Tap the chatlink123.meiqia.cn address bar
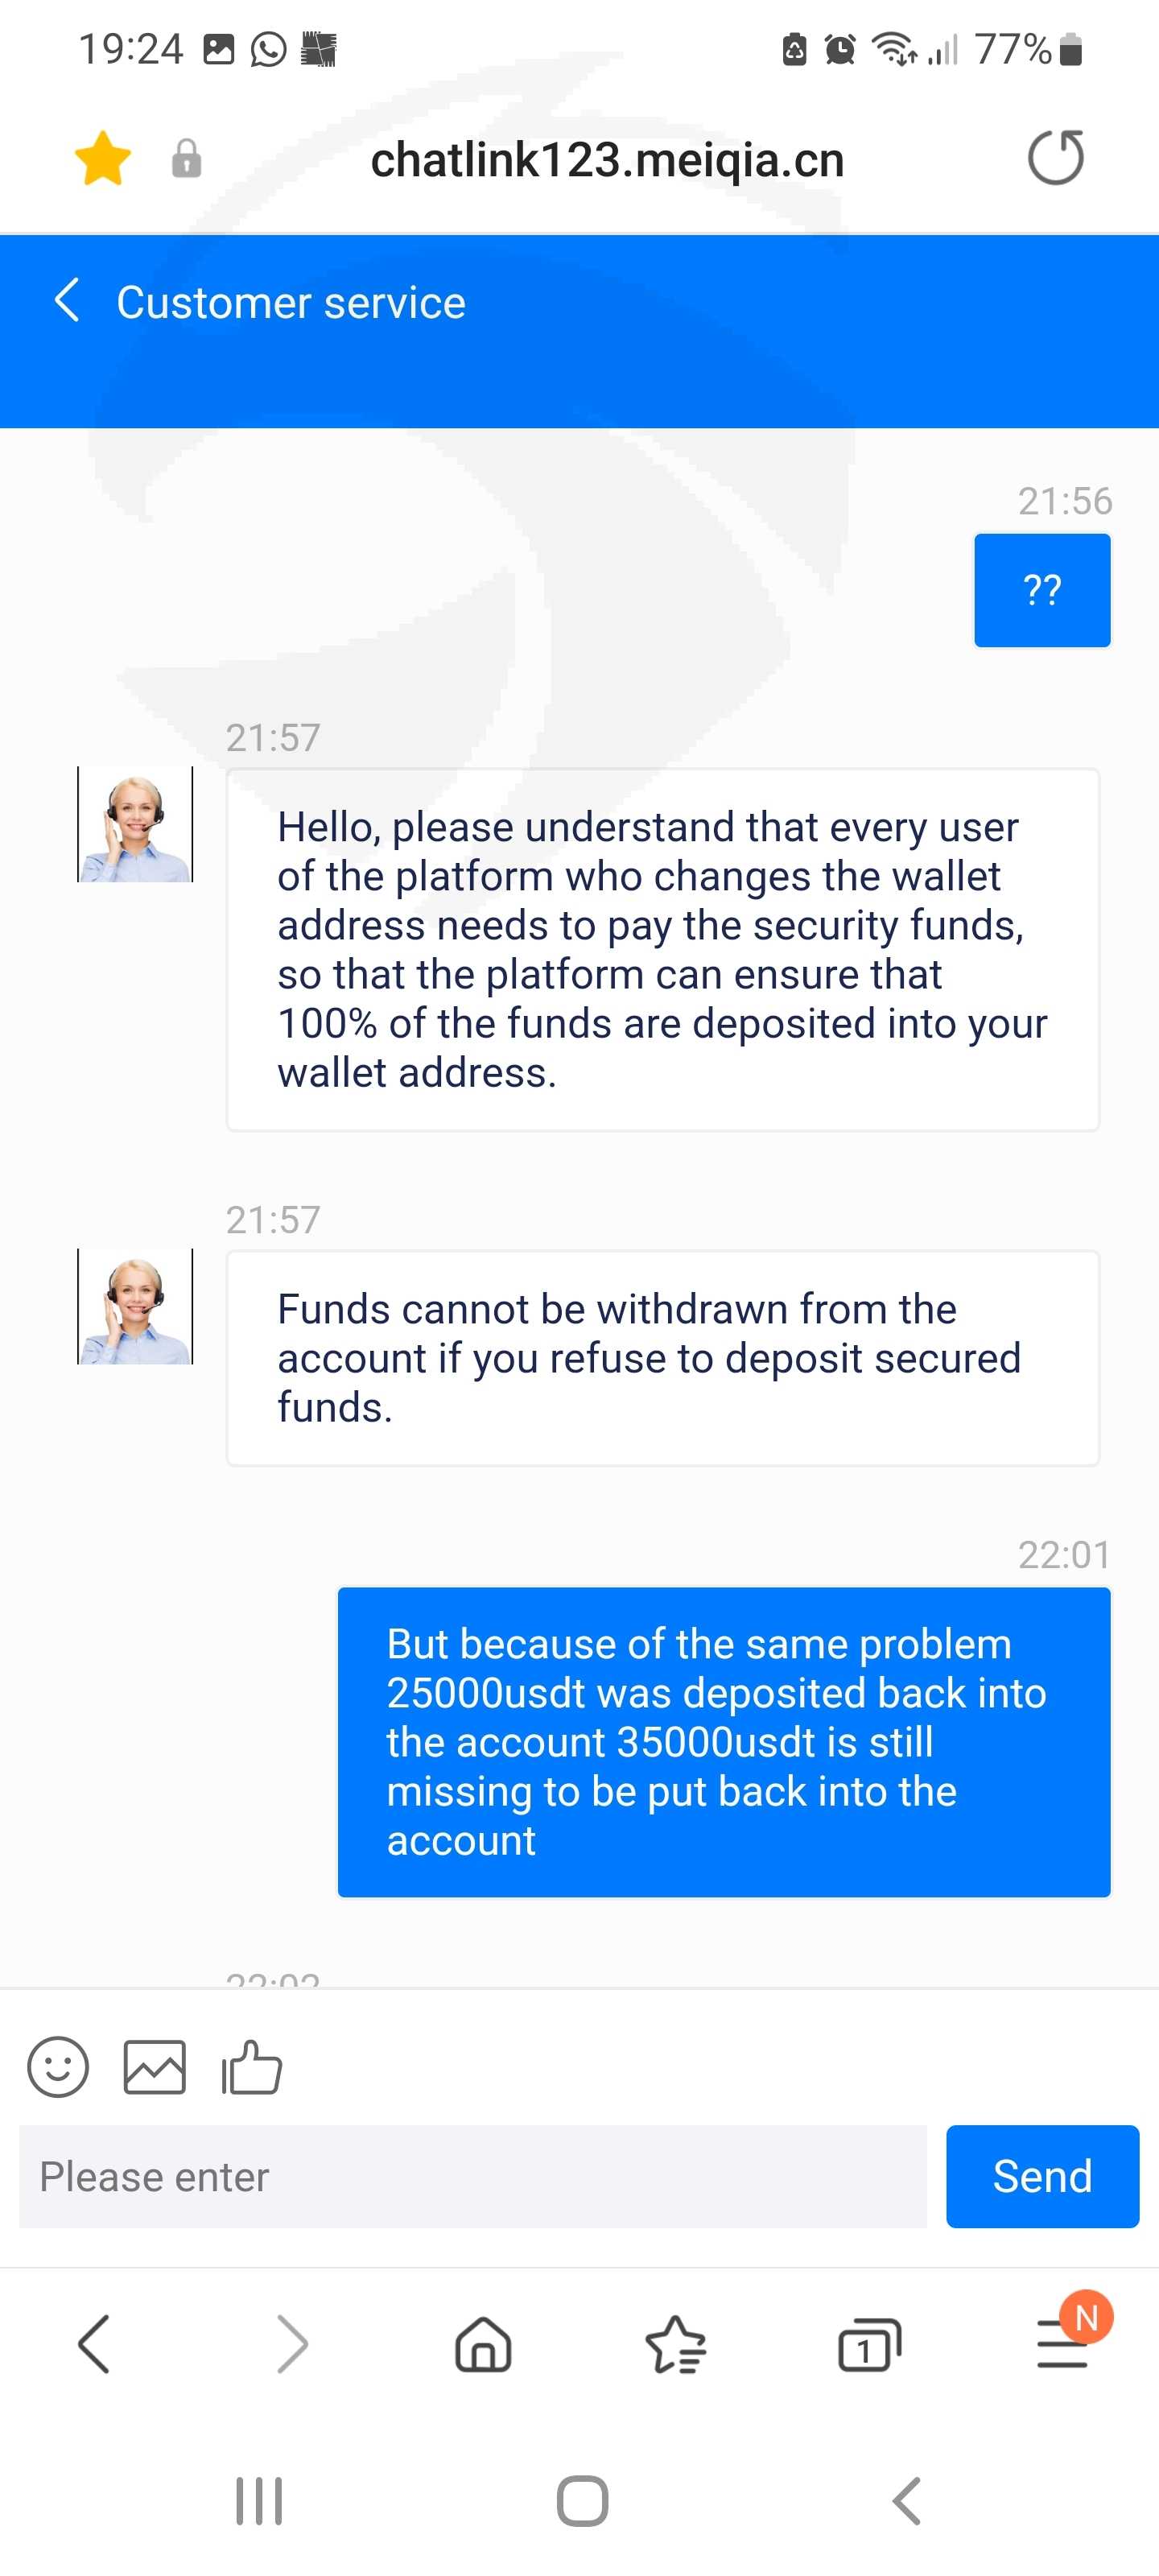The height and width of the screenshot is (2576, 1159). [x=607, y=160]
